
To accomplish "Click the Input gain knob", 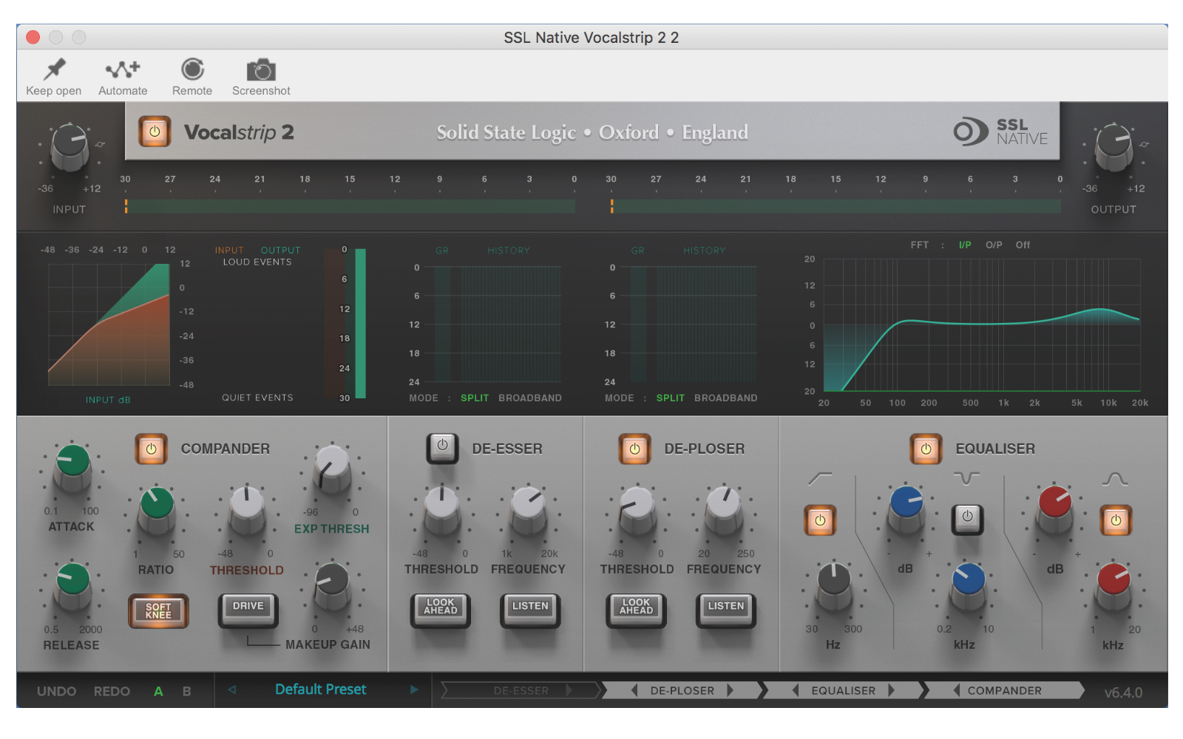I will point(70,146).
